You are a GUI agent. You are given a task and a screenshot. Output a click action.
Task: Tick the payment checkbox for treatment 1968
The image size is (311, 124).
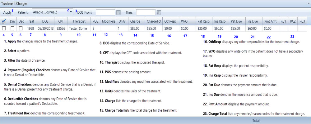(4, 29)
